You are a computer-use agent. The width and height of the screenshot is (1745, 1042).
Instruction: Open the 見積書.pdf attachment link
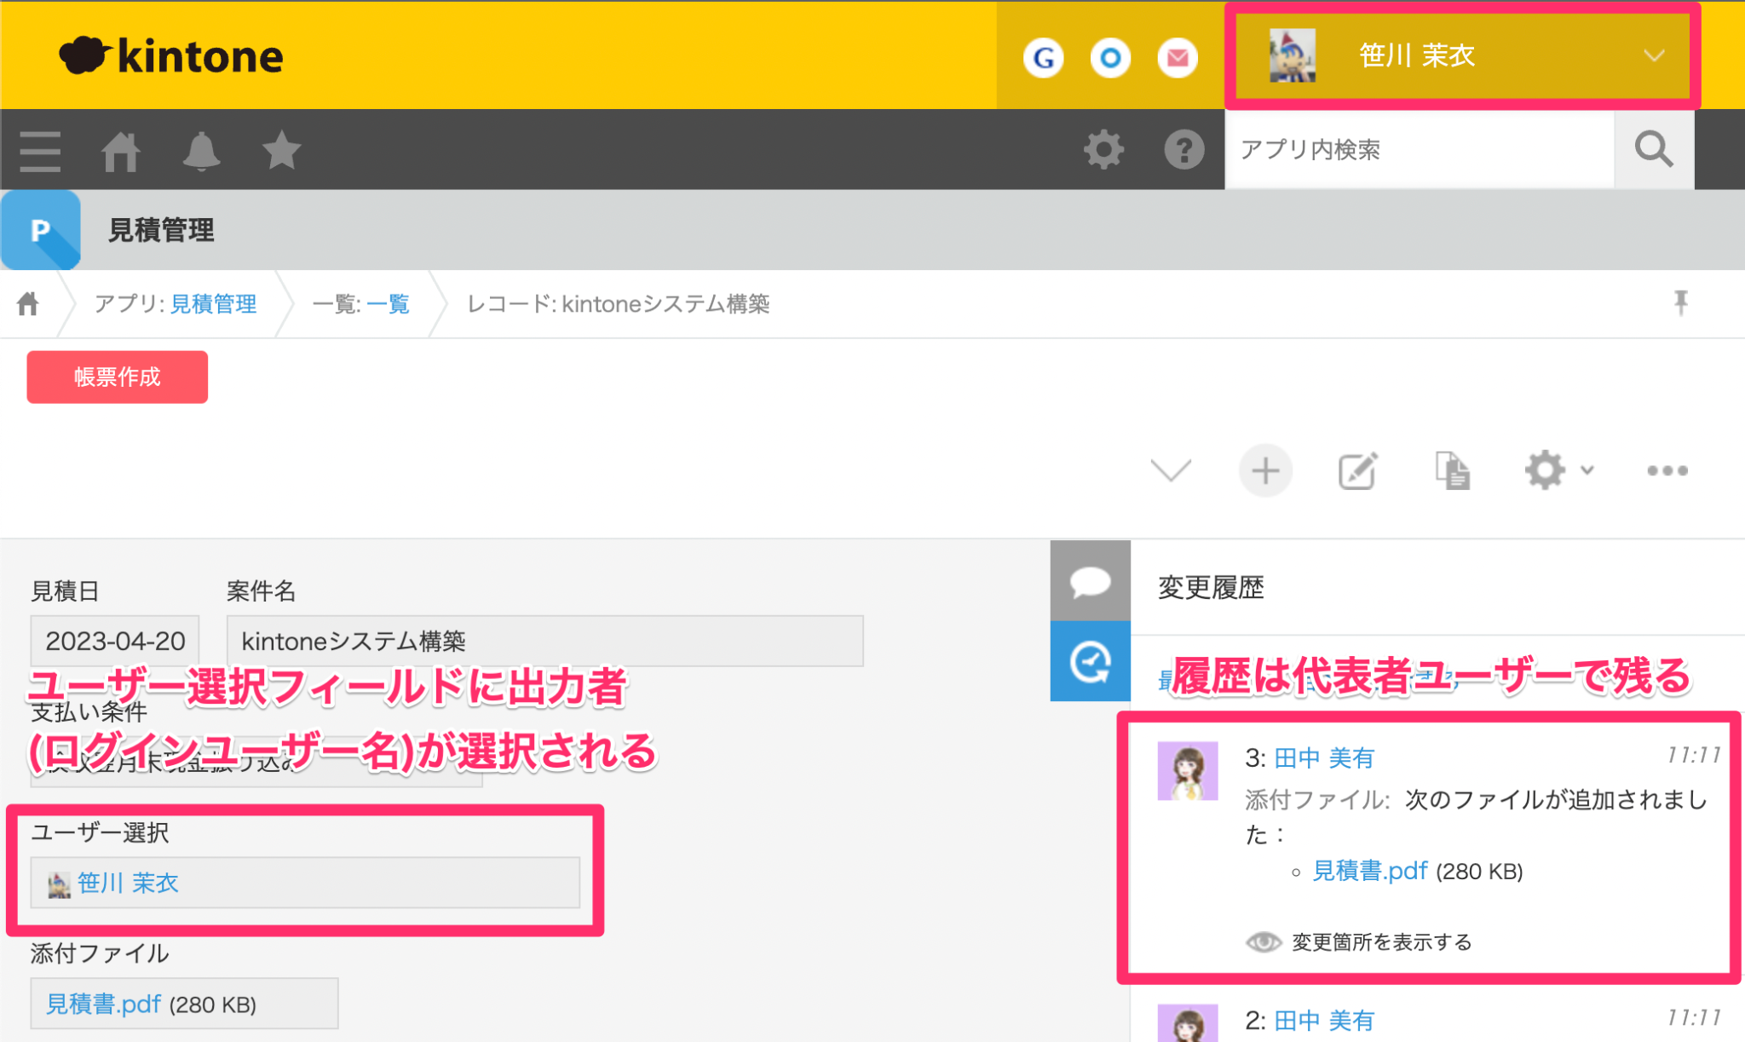(x=104, y=1004)
